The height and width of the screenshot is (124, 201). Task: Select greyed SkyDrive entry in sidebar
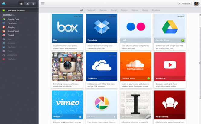click(11, 47)
